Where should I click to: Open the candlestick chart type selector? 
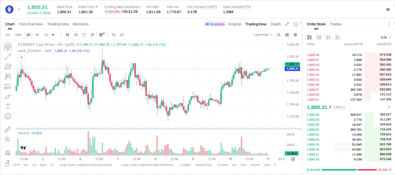68,35
